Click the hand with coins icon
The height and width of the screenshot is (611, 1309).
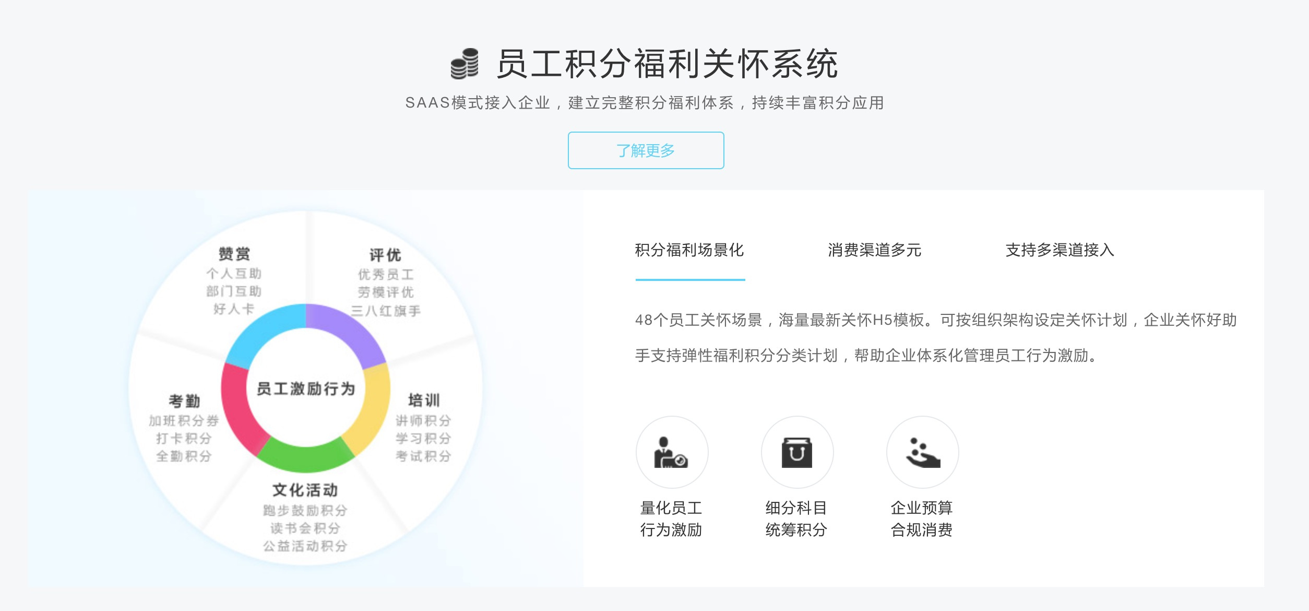tap(922, 452)
